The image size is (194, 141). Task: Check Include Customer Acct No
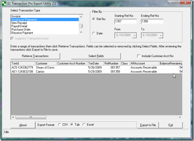coord(139,56)
